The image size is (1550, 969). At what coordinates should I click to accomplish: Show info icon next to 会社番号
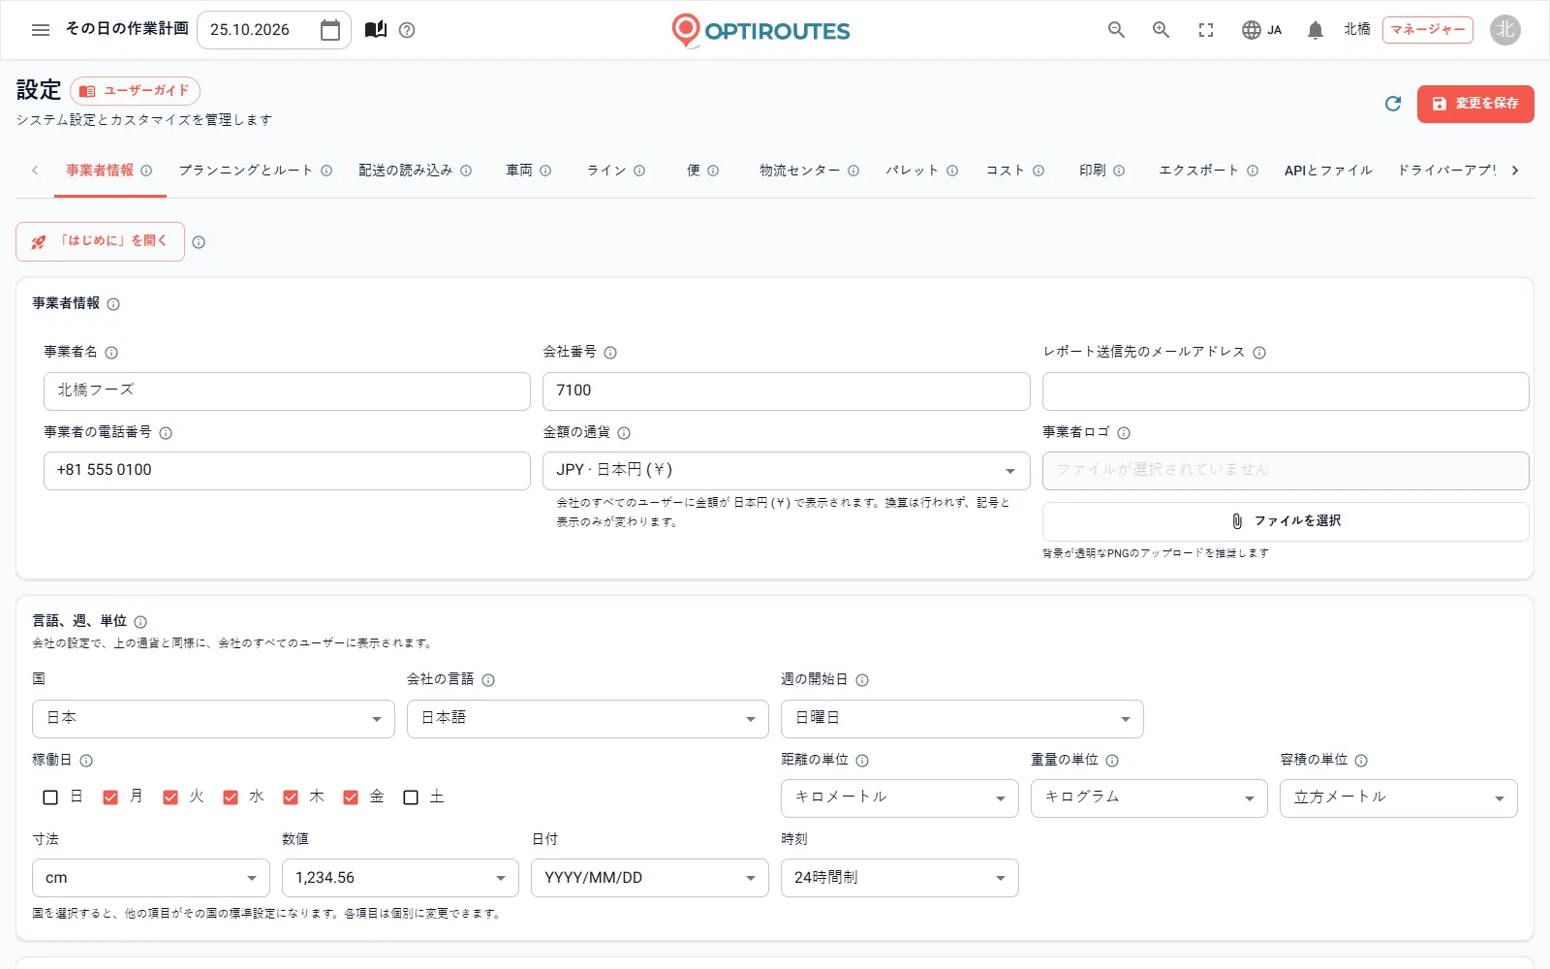point(610,353)
